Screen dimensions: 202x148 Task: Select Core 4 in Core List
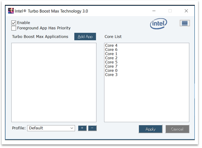tap(111, 45)
